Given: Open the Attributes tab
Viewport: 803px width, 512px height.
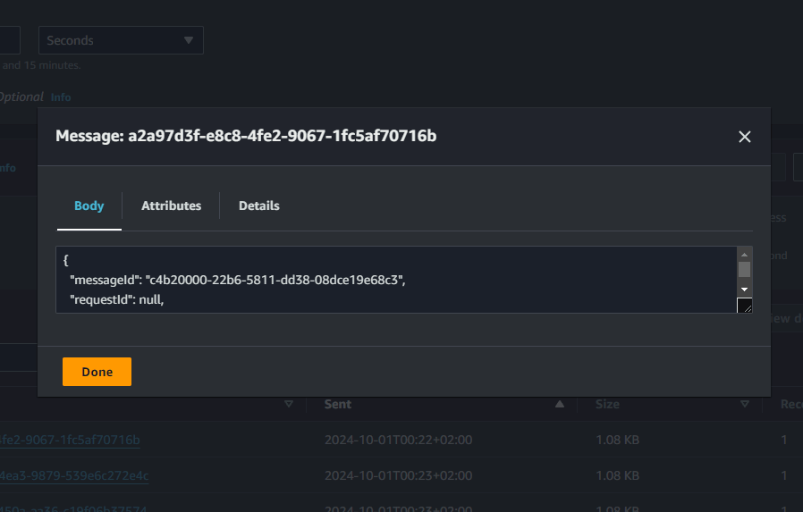Looking at the screenshot, I should click(x=171, y=206).
